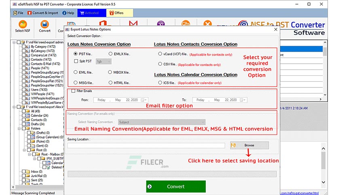338x195 pixels.
Task: Click the Saving Location text field
Action: coord(146,145)
